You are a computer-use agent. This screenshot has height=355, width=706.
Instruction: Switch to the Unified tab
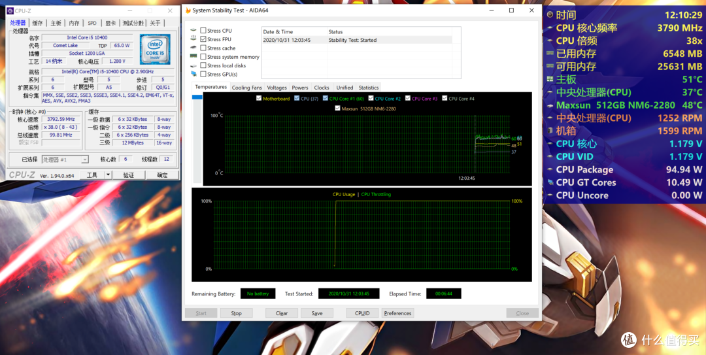point(345,88)
